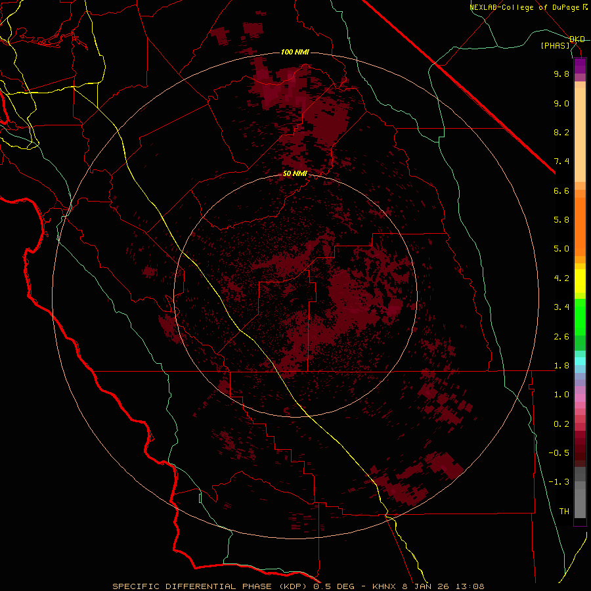Image resolution: width=591 pixels, height=591 pixels.
Task: Click the cyan color bar segment above 1.8
Action: pyautogui.click(x=580, y=361)
